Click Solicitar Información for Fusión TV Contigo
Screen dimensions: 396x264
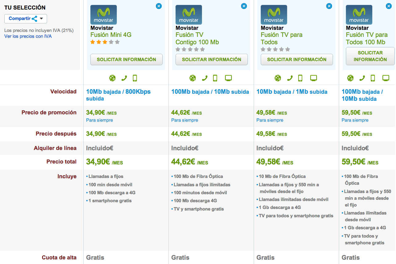tap(212, 60)
